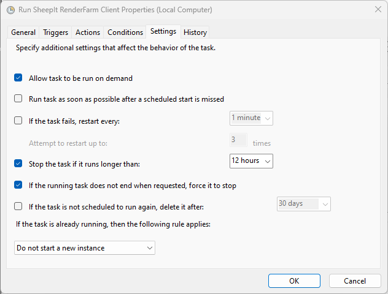The width and height of the screenshot is (388, 294).
Task: Click the dialog title 'Run SheepIt RenderFarm Client Properties'
Action: tap(115, 10)
